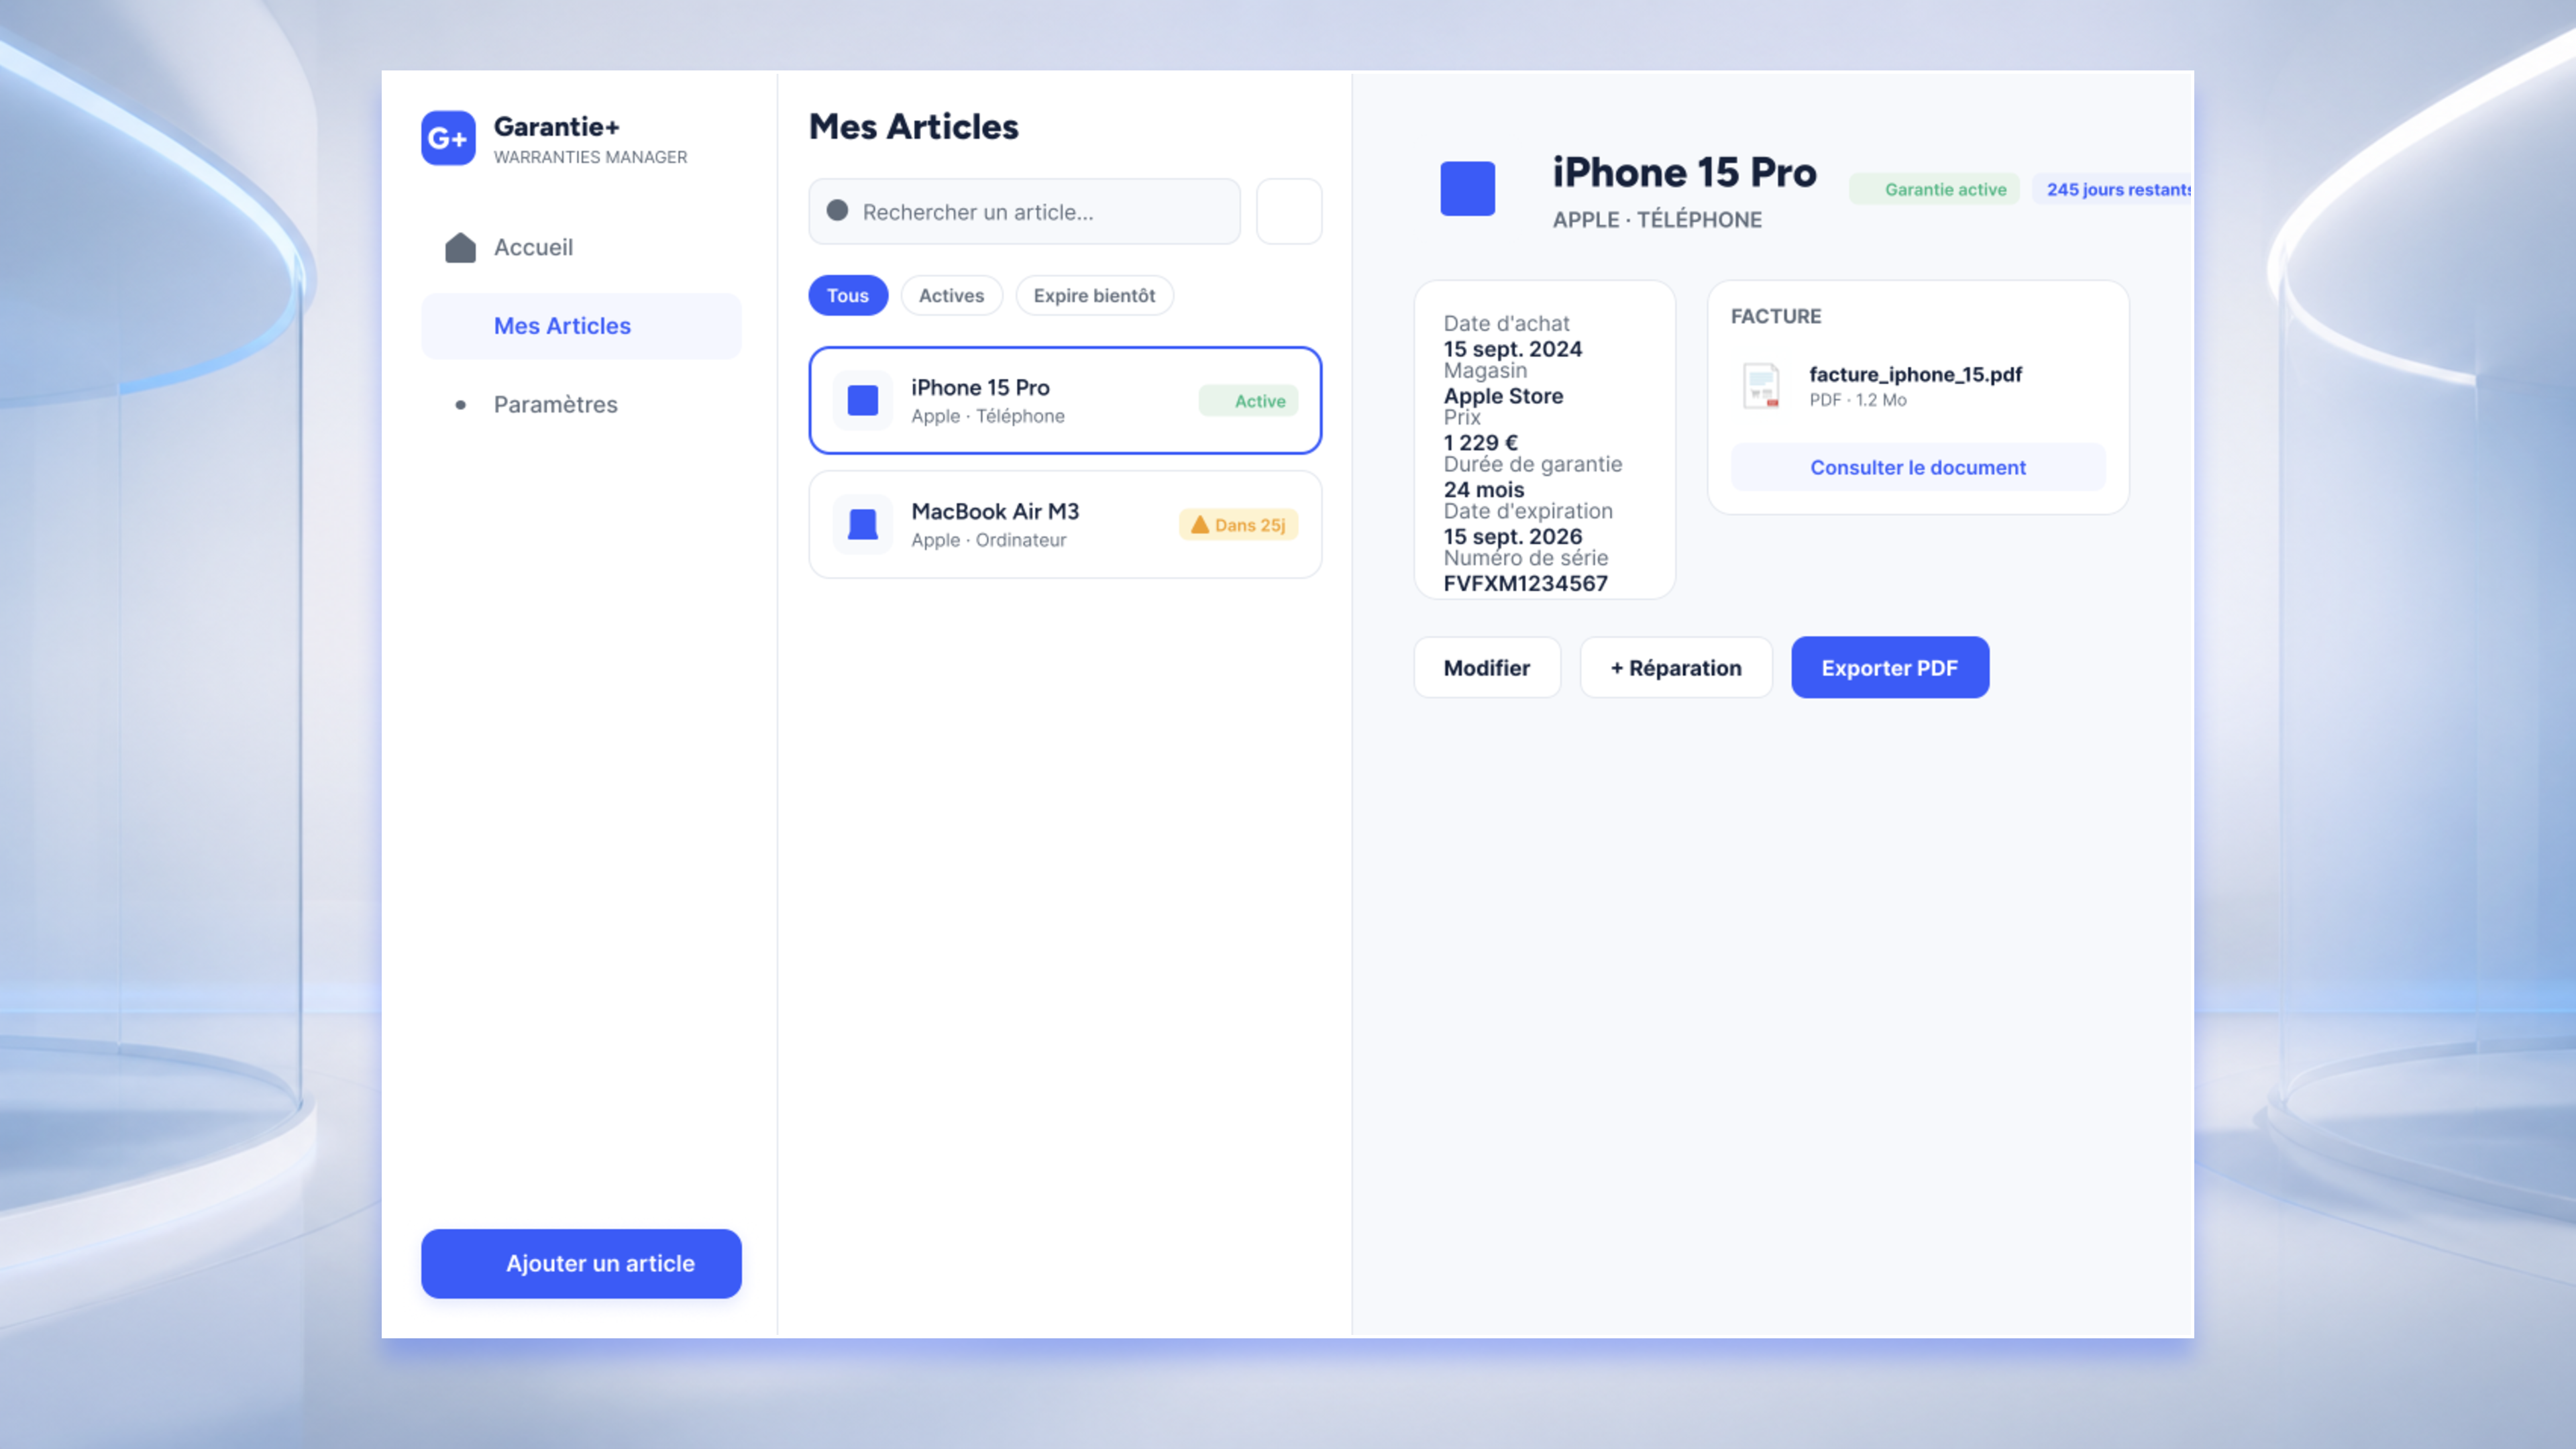The image size is (2576, 1449).
Task: Click the PDF · 1.2 Mo file info
Action: (x=1857, y=400)
